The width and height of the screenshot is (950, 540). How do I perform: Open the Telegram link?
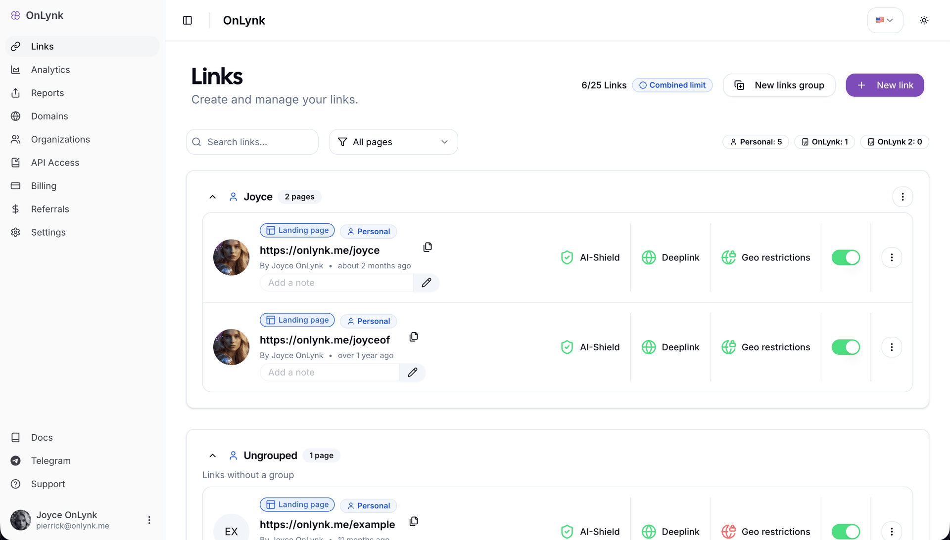(82, 460)
